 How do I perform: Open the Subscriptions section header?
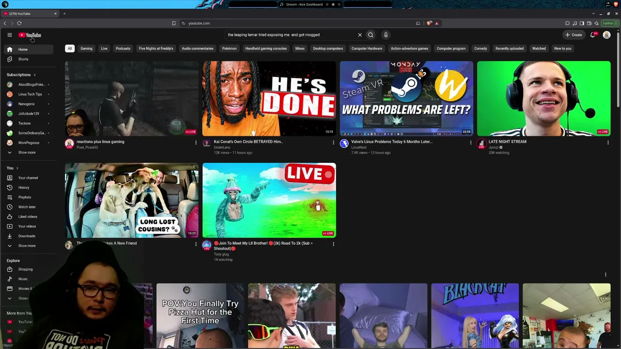click(x=21, y=75)
